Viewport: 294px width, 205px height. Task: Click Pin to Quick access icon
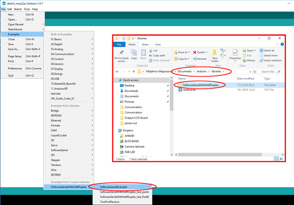click(x=121, y=52)
